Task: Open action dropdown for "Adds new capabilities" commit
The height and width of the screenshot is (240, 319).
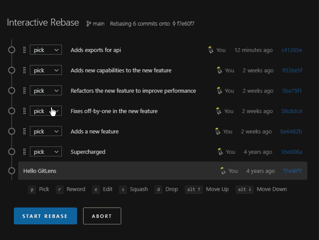Action: click(x=45, y=70)
